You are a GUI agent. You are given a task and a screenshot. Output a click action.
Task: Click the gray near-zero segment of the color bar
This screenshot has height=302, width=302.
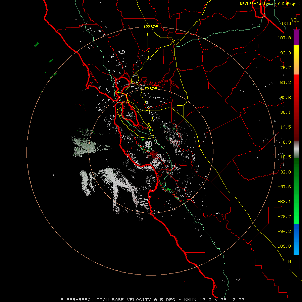tap(296, 149)
